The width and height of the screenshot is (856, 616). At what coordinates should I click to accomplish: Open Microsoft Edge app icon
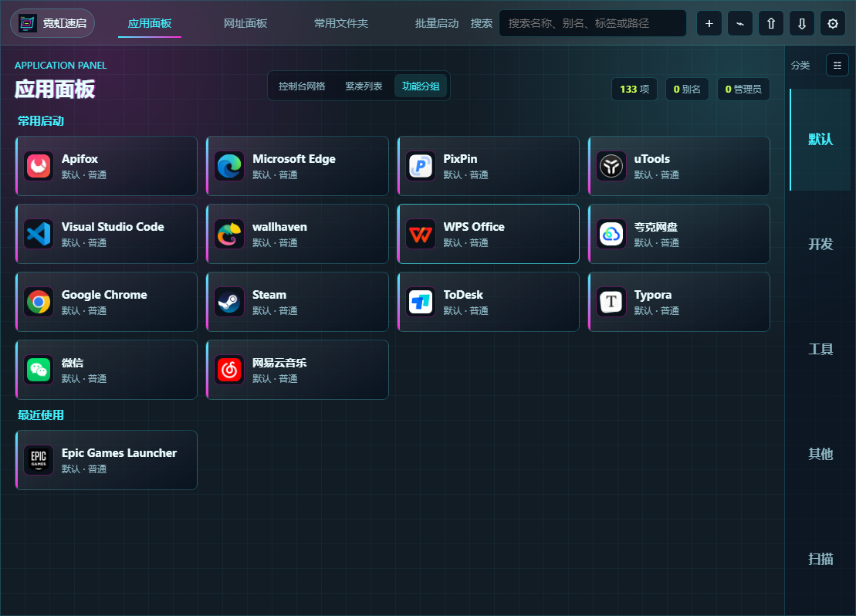point(229,166)
